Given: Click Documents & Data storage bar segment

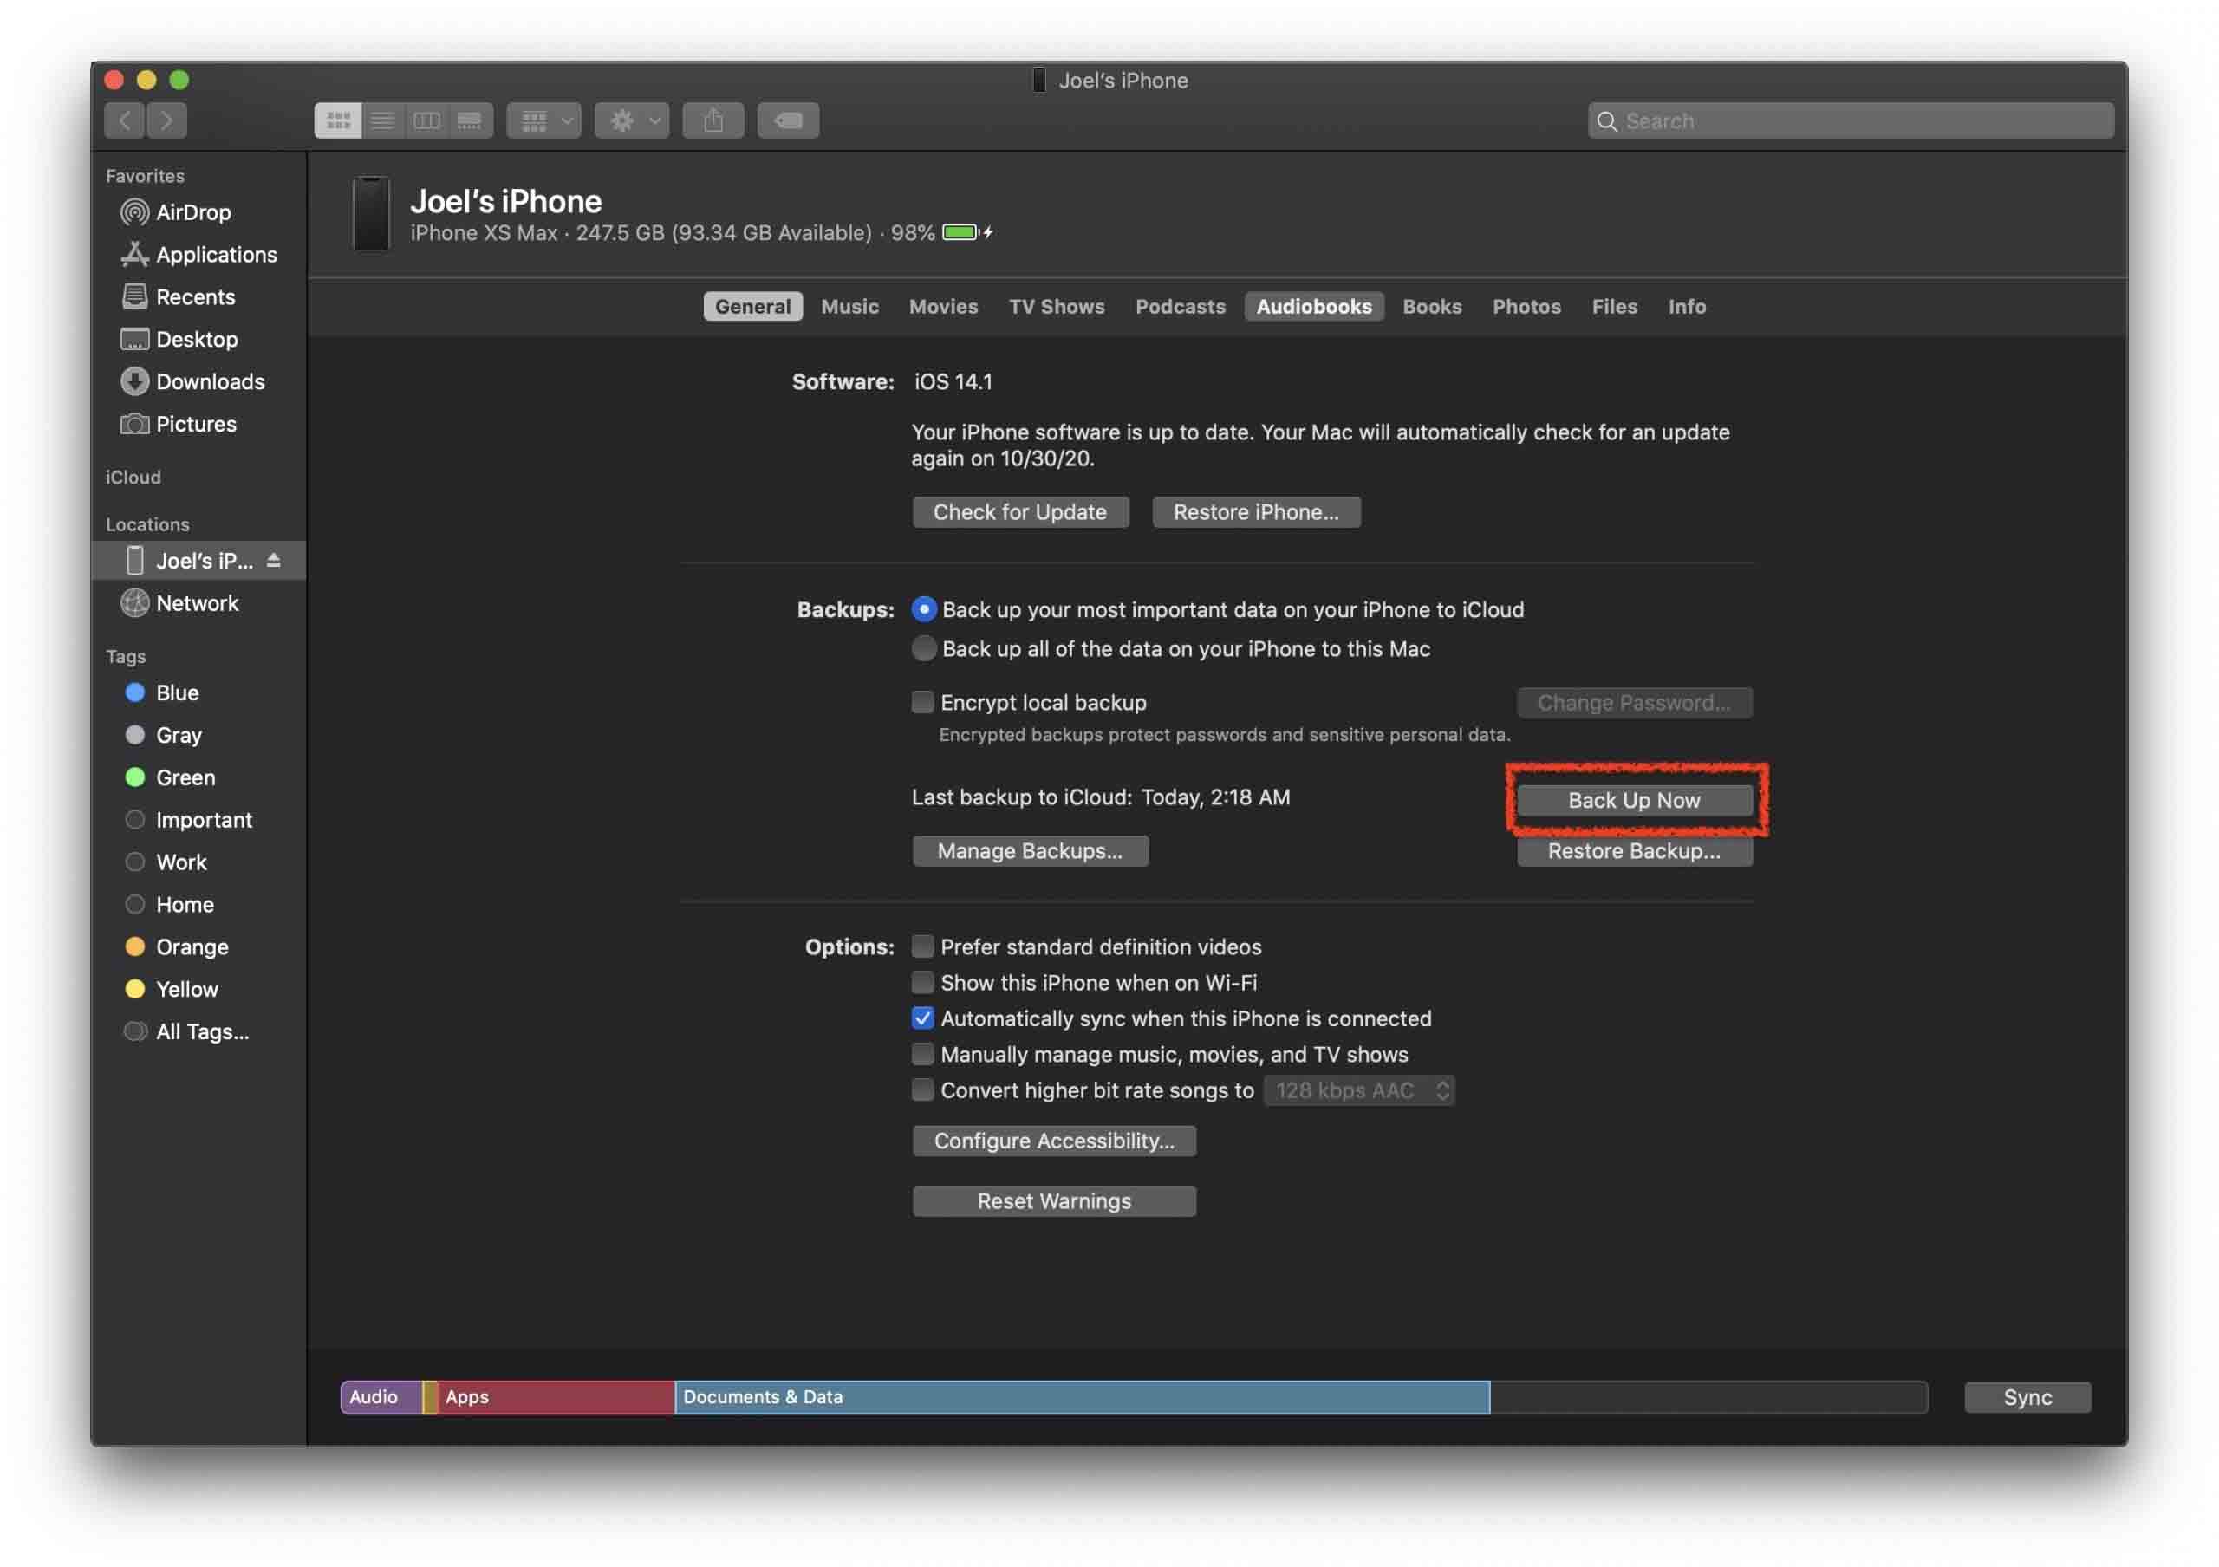Looking at the screenshot, I should click(x=1083, y=1398).
